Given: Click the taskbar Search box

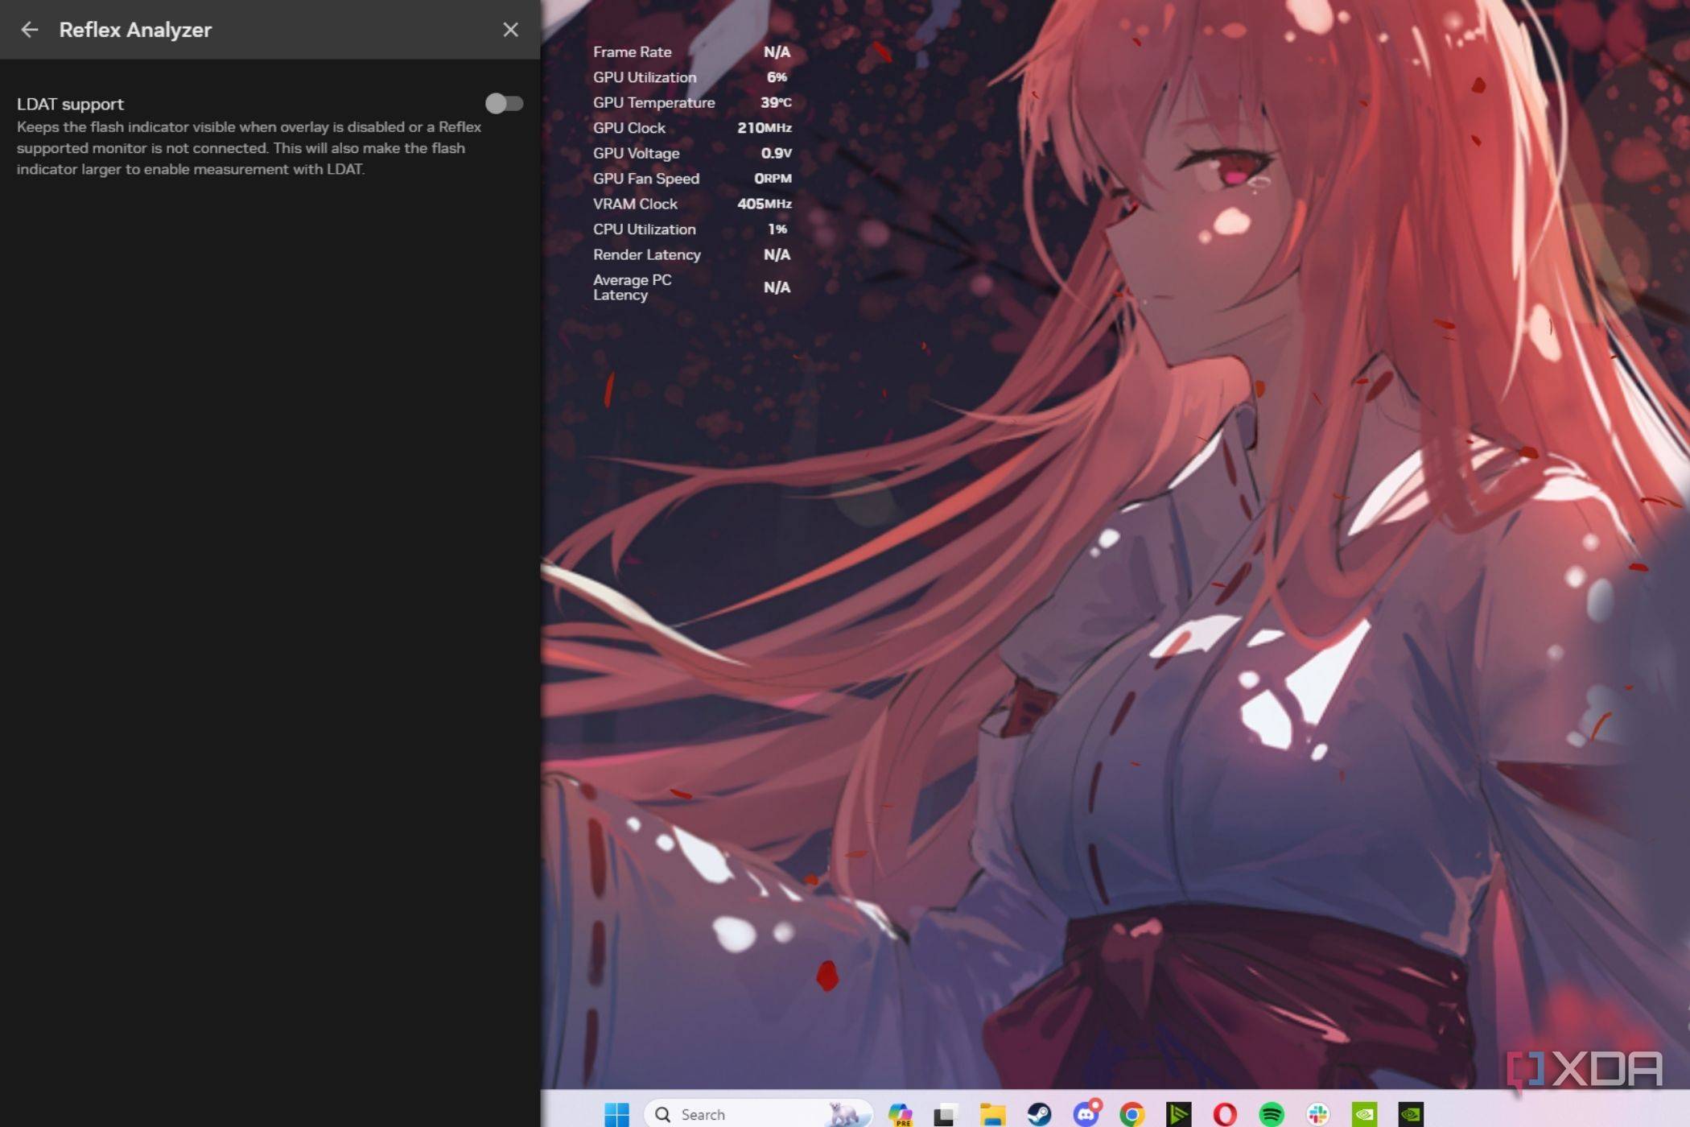Looking at the screenshot, I should coord(758,1114).
